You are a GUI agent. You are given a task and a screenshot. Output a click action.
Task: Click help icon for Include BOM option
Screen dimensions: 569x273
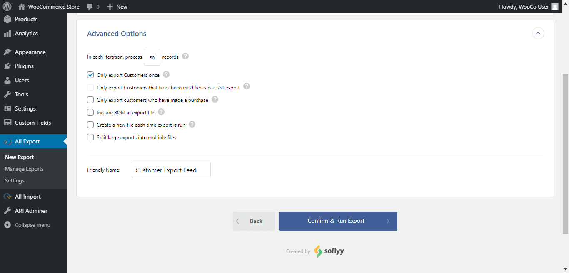pyautogui.click(x=161, y=112)
